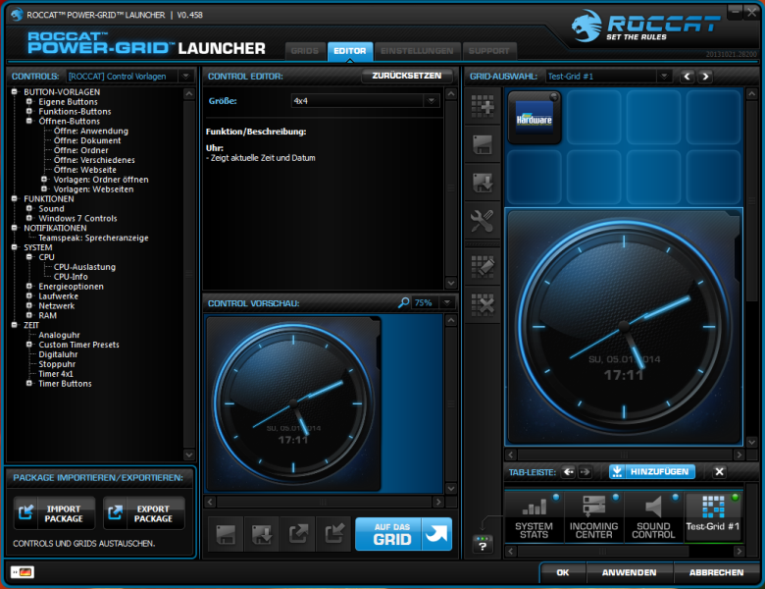Select CPU-Auslastung in the tree
The width and height of the screenshot is (765, 589).
tap(84, 267)
